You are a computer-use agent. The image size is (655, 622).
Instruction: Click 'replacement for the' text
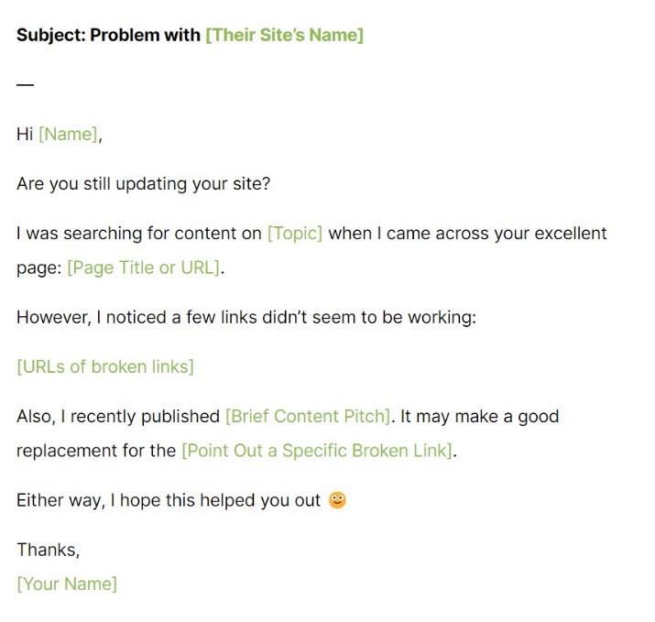tap(96, 451)
